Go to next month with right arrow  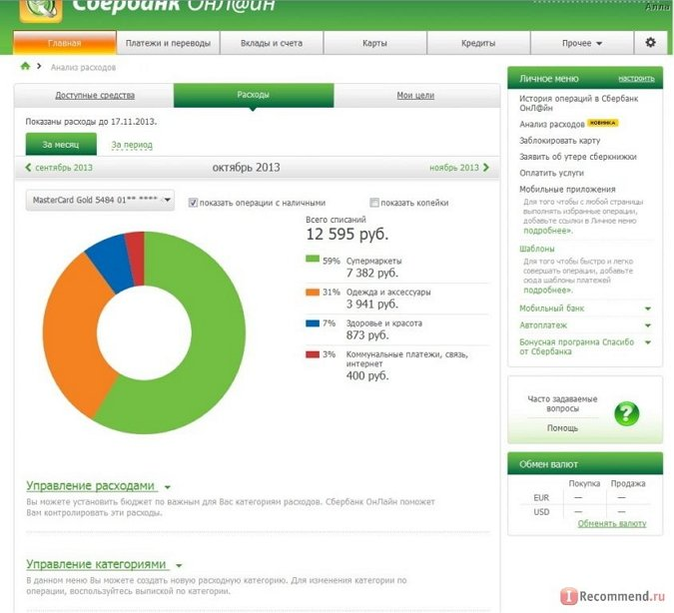pyautogui.click(x=486, y=167)
